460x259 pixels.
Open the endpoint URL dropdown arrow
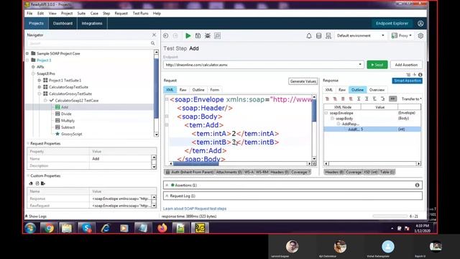coord(360,65)
